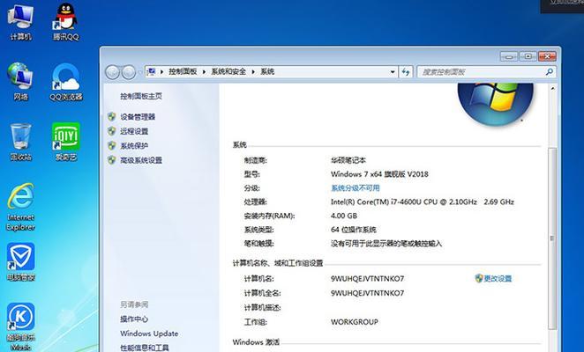The width and height of the screenshot is (584, 352).
Task: Open Windows Update sidebar link
Action: click(149, 334)
